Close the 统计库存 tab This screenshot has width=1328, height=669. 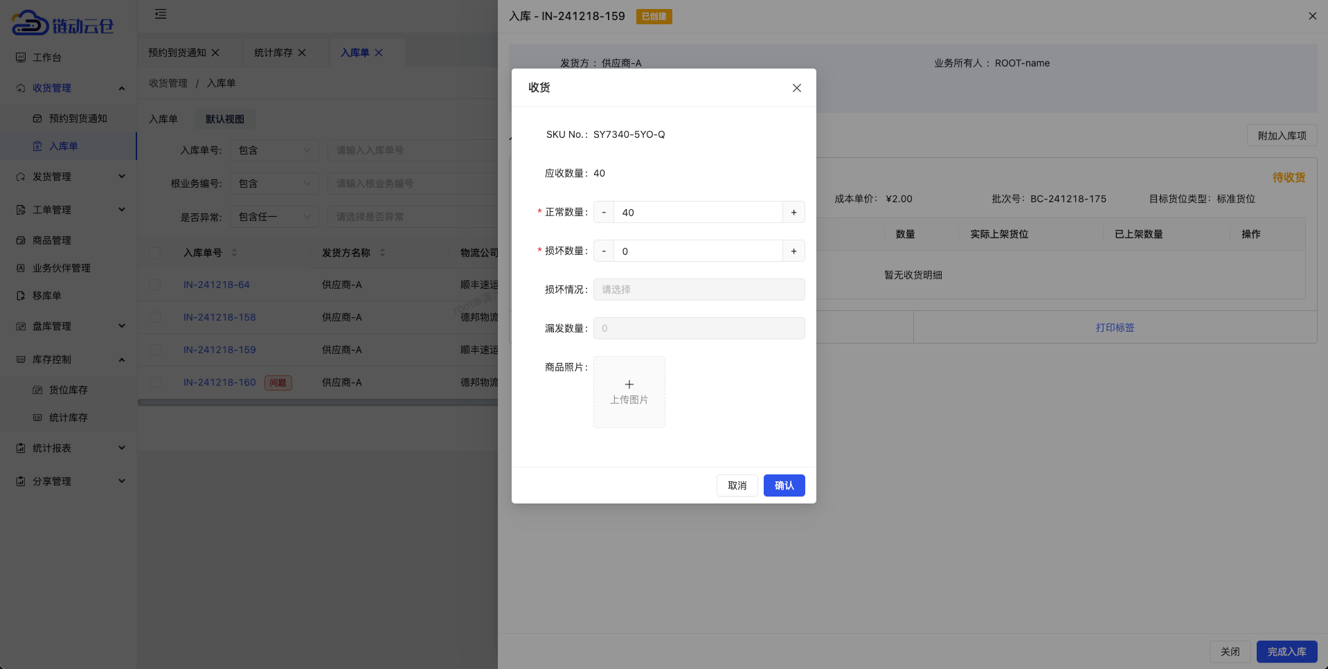click(302, 53)
